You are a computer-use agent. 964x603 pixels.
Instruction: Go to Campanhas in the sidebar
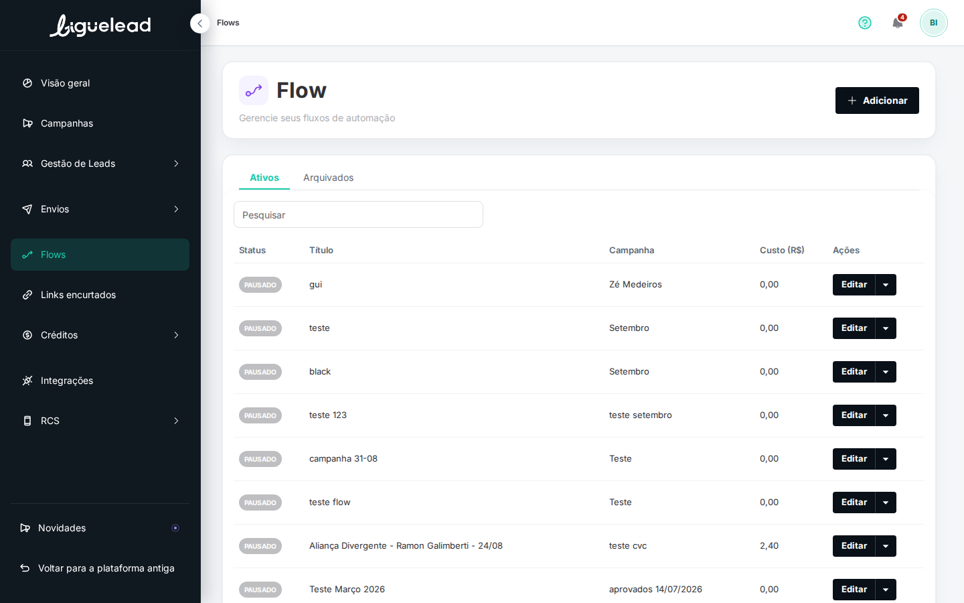100,123
